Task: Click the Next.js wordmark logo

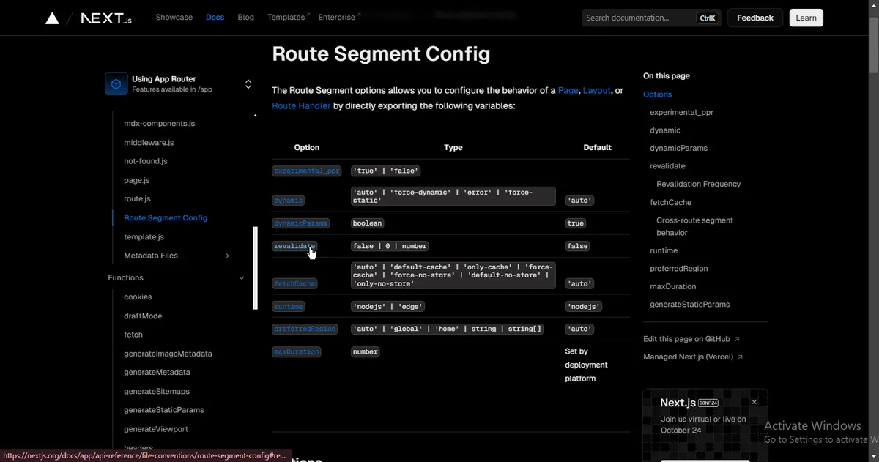Action: (x=106, y=18)
